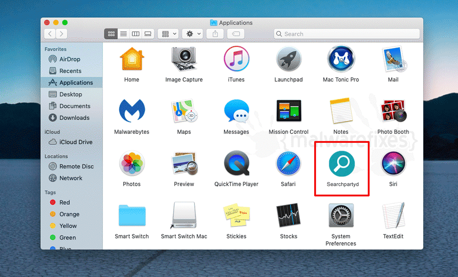
Task: Launch Image Capture from Applications
Action: pos(184,59)
